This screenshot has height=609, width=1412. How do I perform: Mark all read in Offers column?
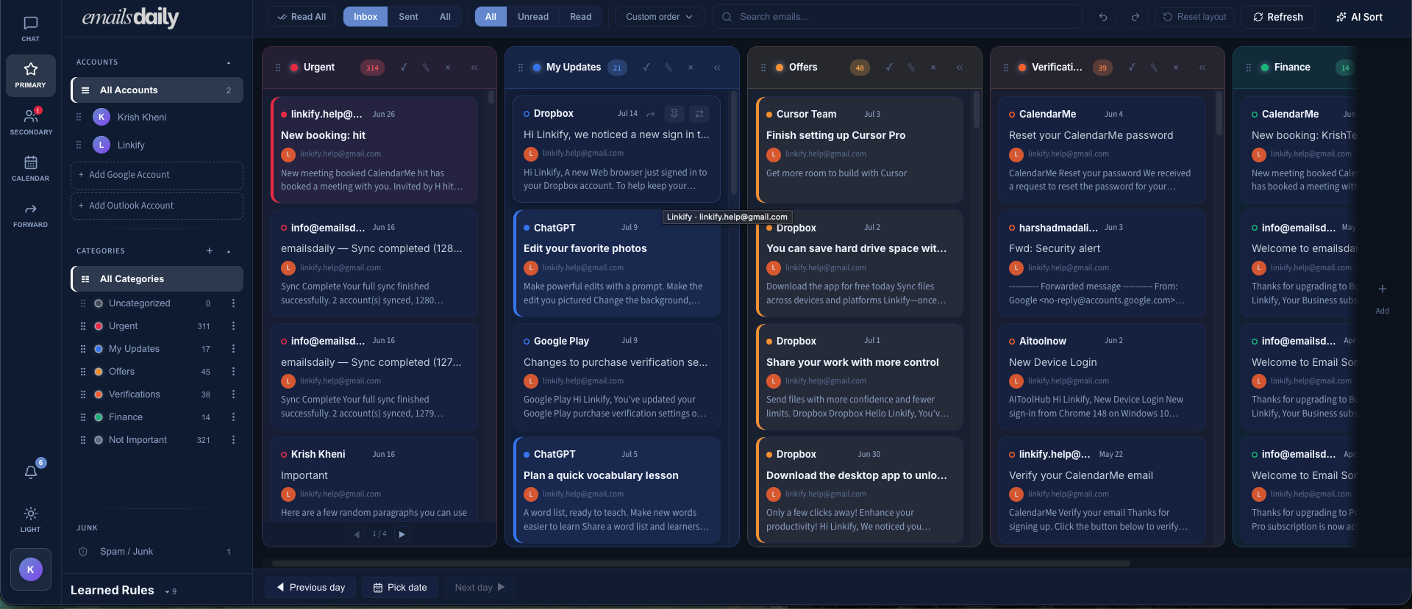(889, 68)
